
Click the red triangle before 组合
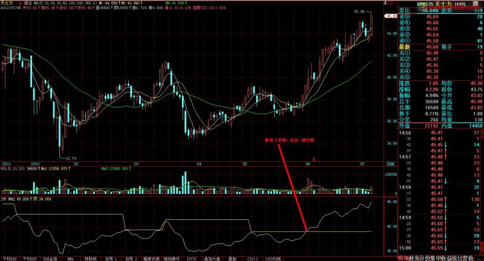[21, 3]
